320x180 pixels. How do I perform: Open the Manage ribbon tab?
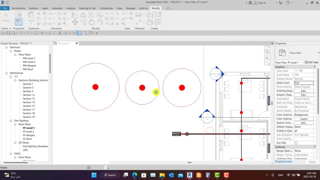[x=130, y=8]
